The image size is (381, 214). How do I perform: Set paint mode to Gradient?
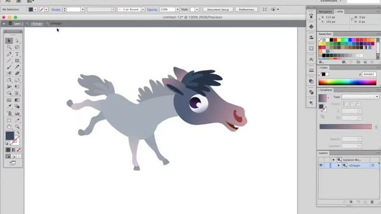(13, 150)
